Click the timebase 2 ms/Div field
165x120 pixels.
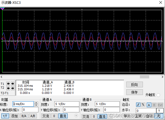(x=23, y=104)
